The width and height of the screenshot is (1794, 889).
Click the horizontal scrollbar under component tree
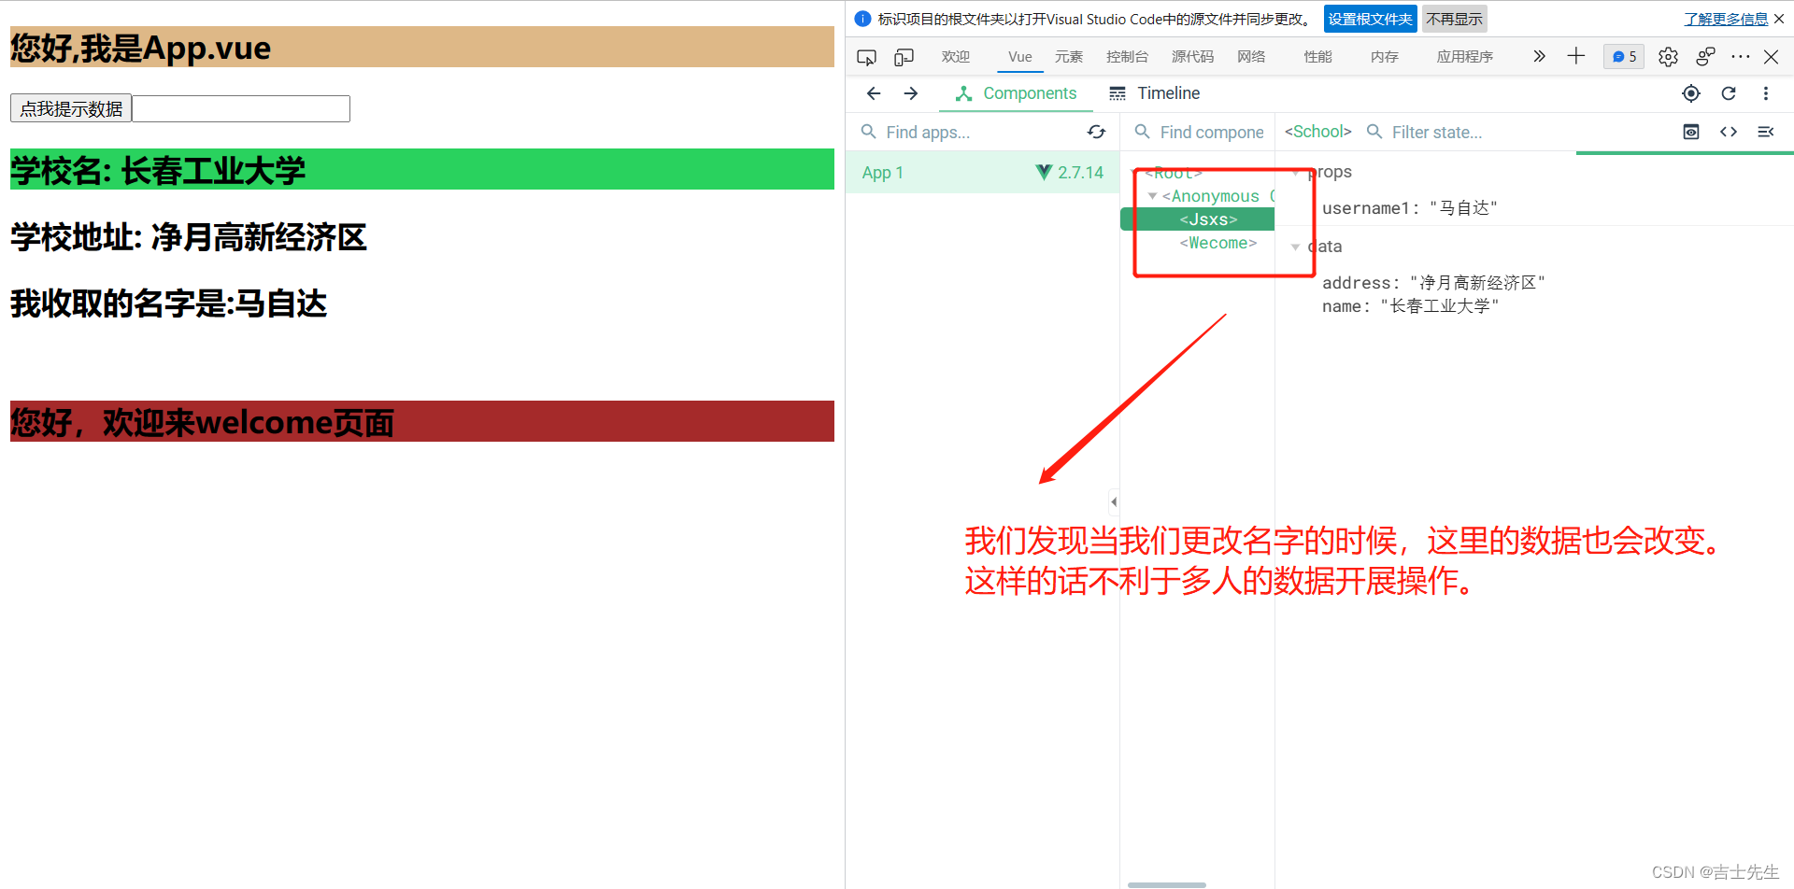click(x=1166, y=884)
